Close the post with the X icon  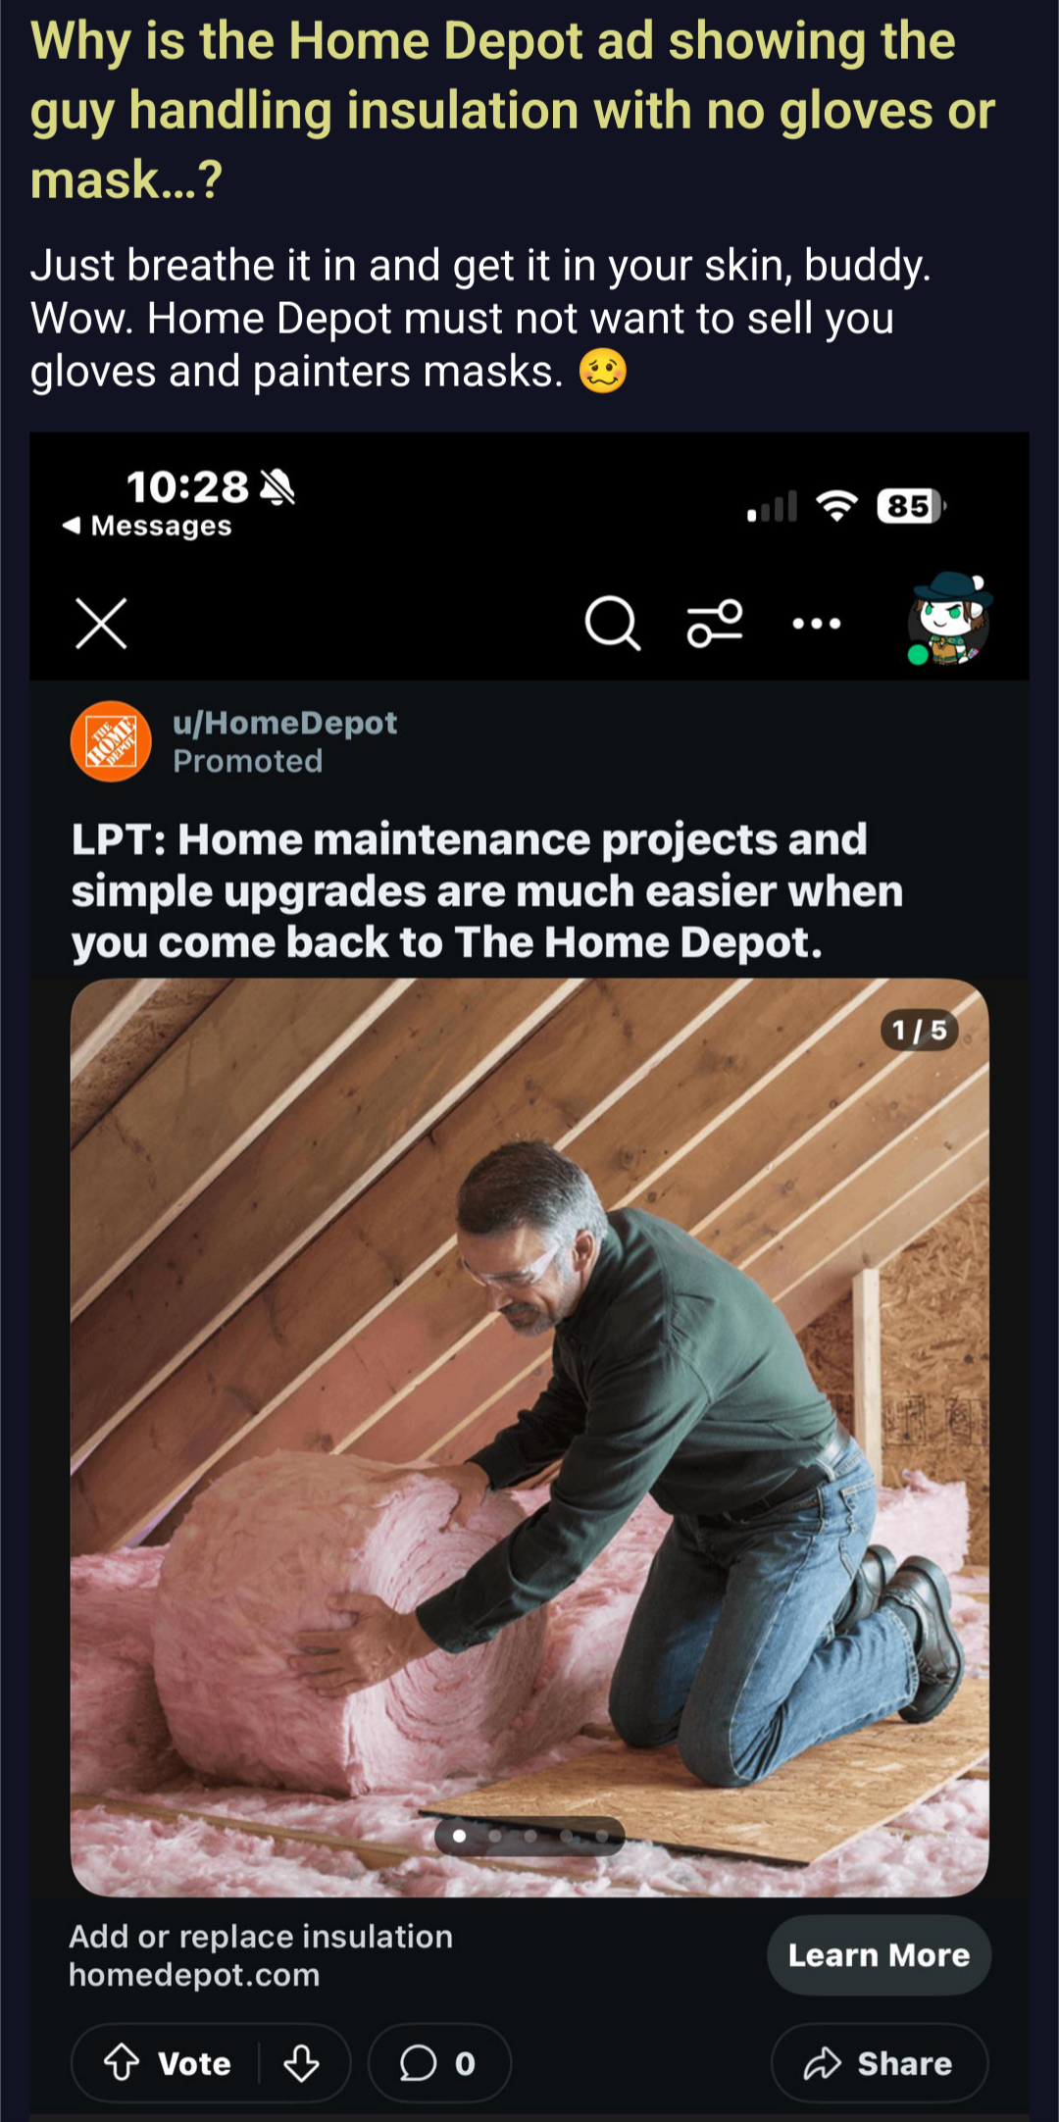click(102, 624)
